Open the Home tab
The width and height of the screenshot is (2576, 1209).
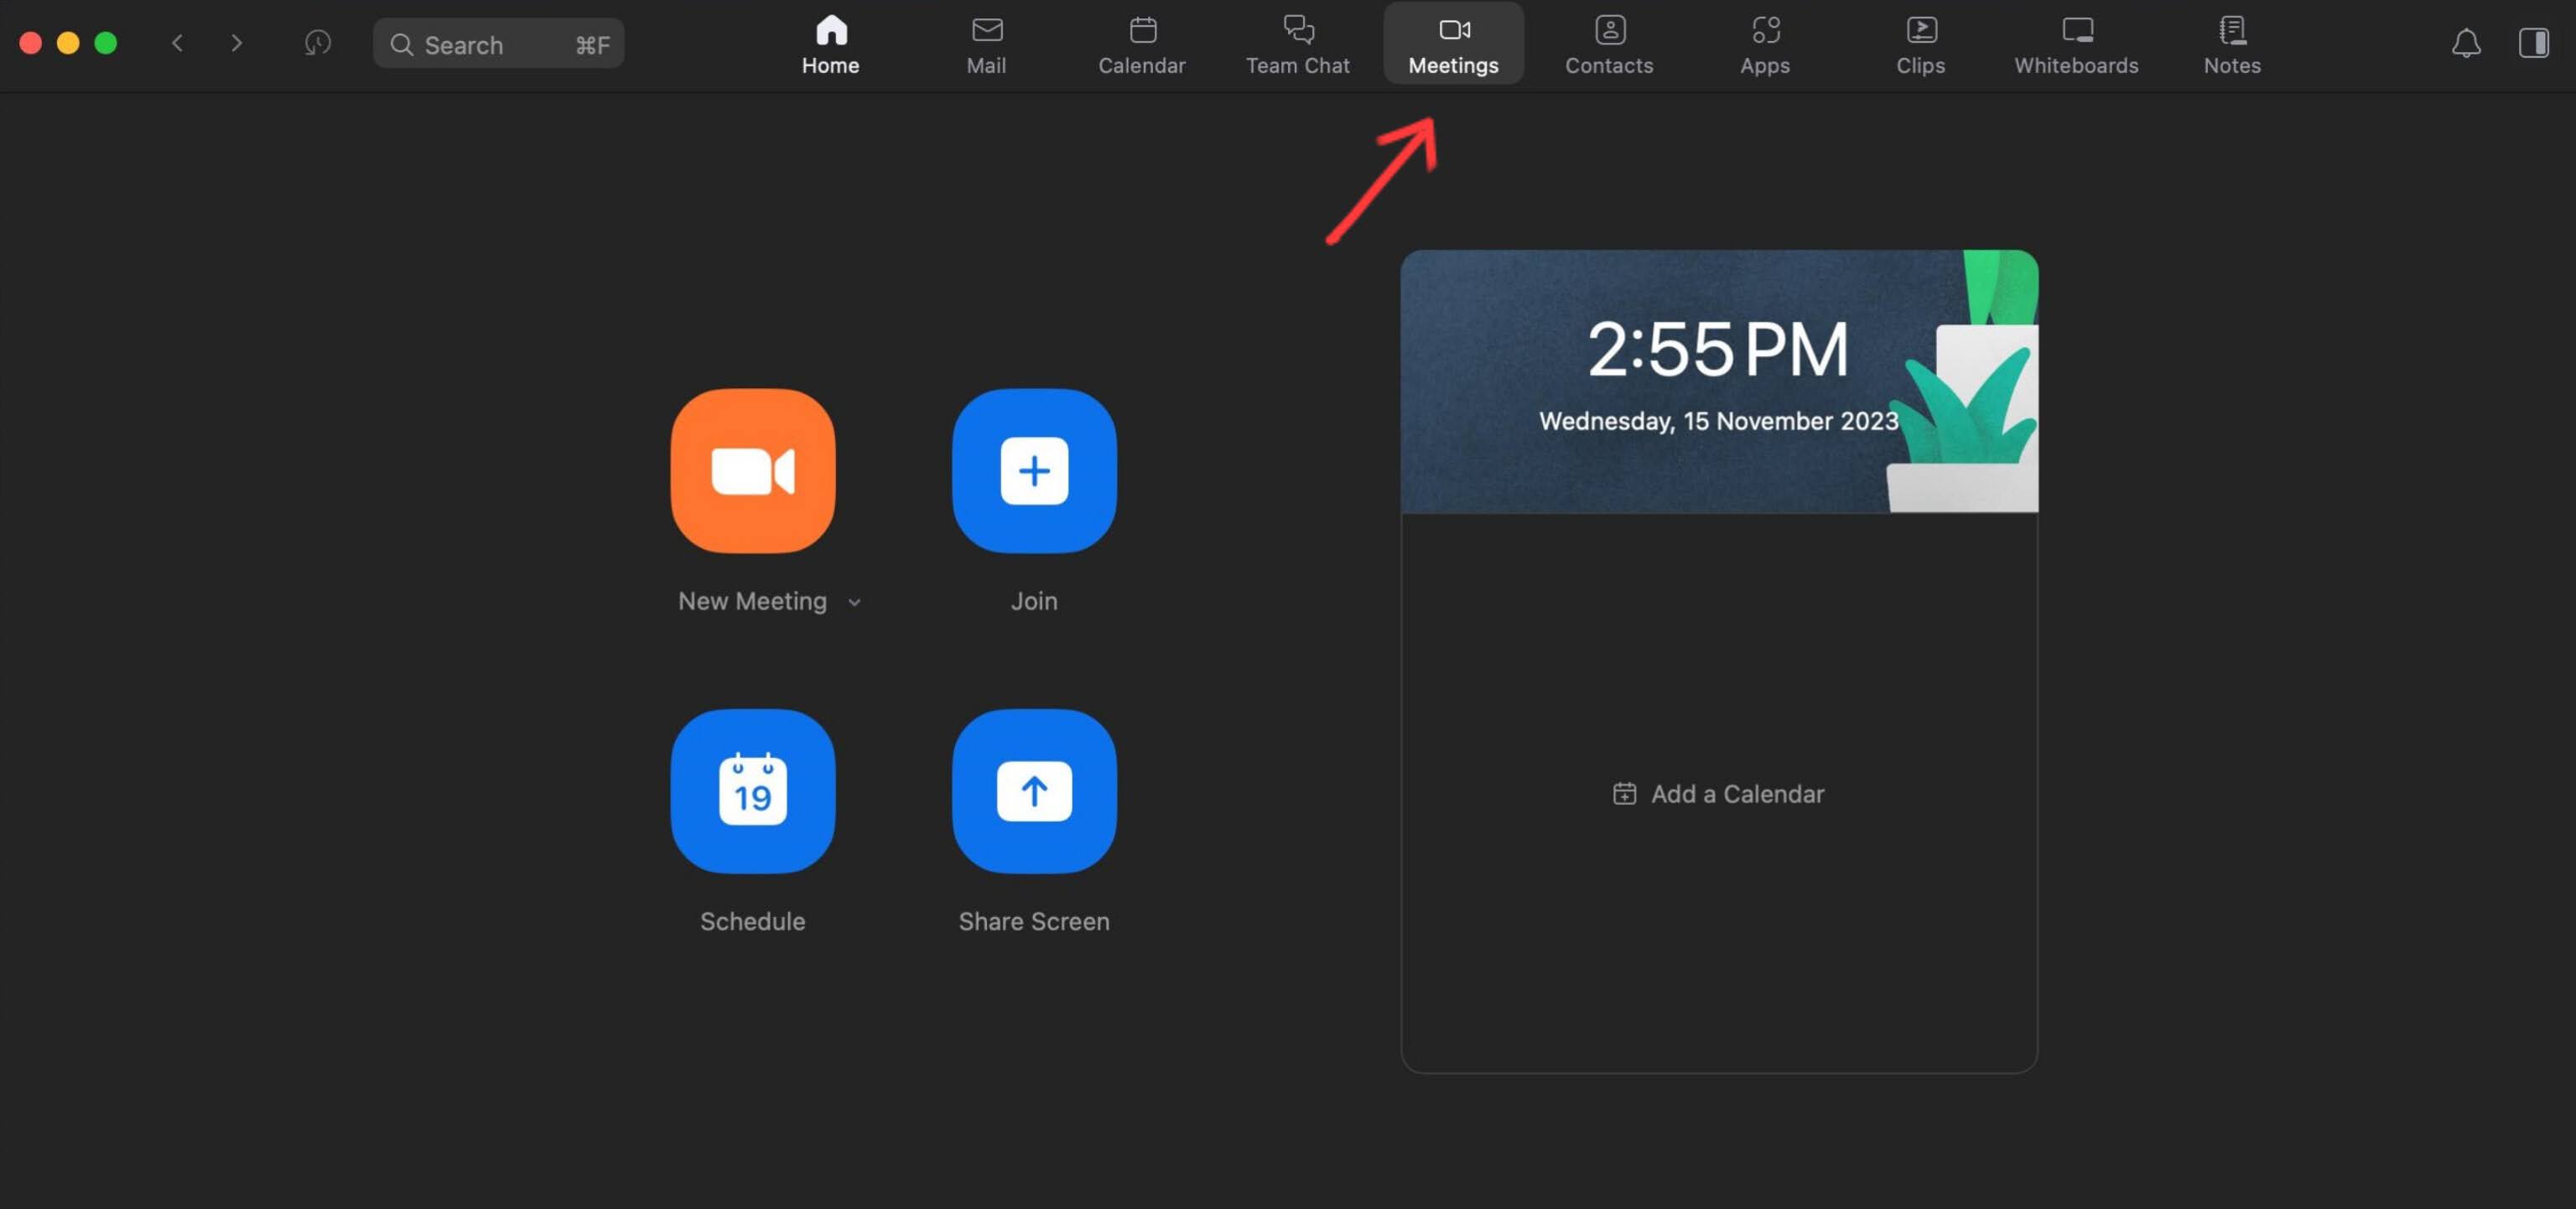point(830,45)
